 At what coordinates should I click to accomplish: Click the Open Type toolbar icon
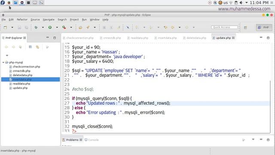click(x=80, y=28)
